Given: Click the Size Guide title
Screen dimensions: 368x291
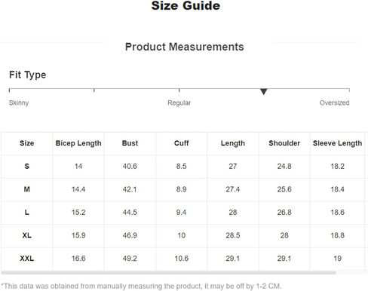Looking at the screenshot, I should pyautogui.click(x=186, y=5).
